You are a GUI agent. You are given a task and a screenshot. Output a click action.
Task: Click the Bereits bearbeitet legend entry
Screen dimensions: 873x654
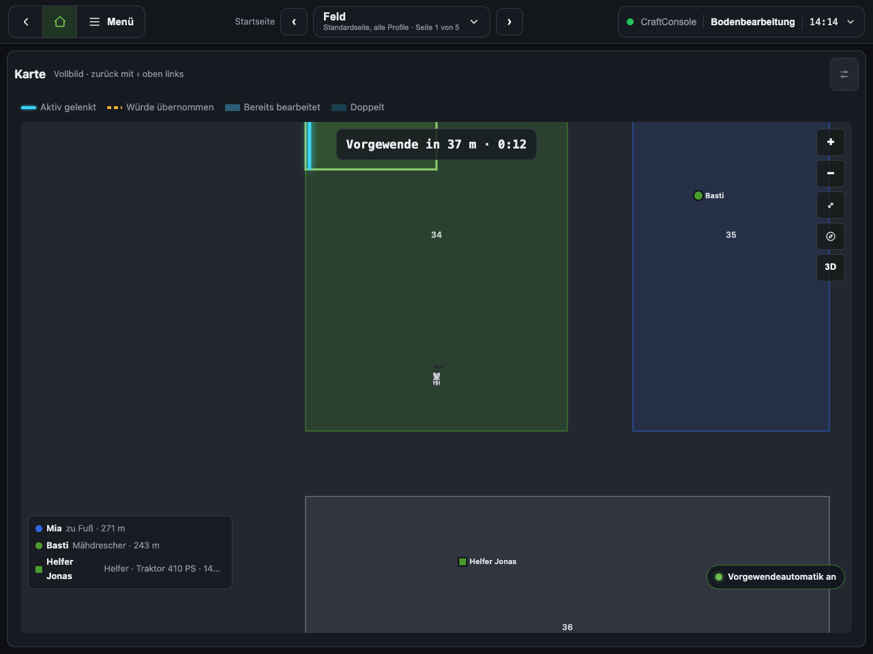pos(273,108)
